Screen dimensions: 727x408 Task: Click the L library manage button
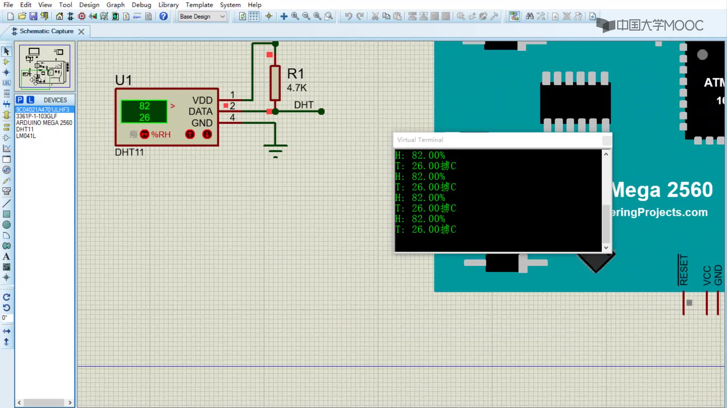[x=30, y=100]
